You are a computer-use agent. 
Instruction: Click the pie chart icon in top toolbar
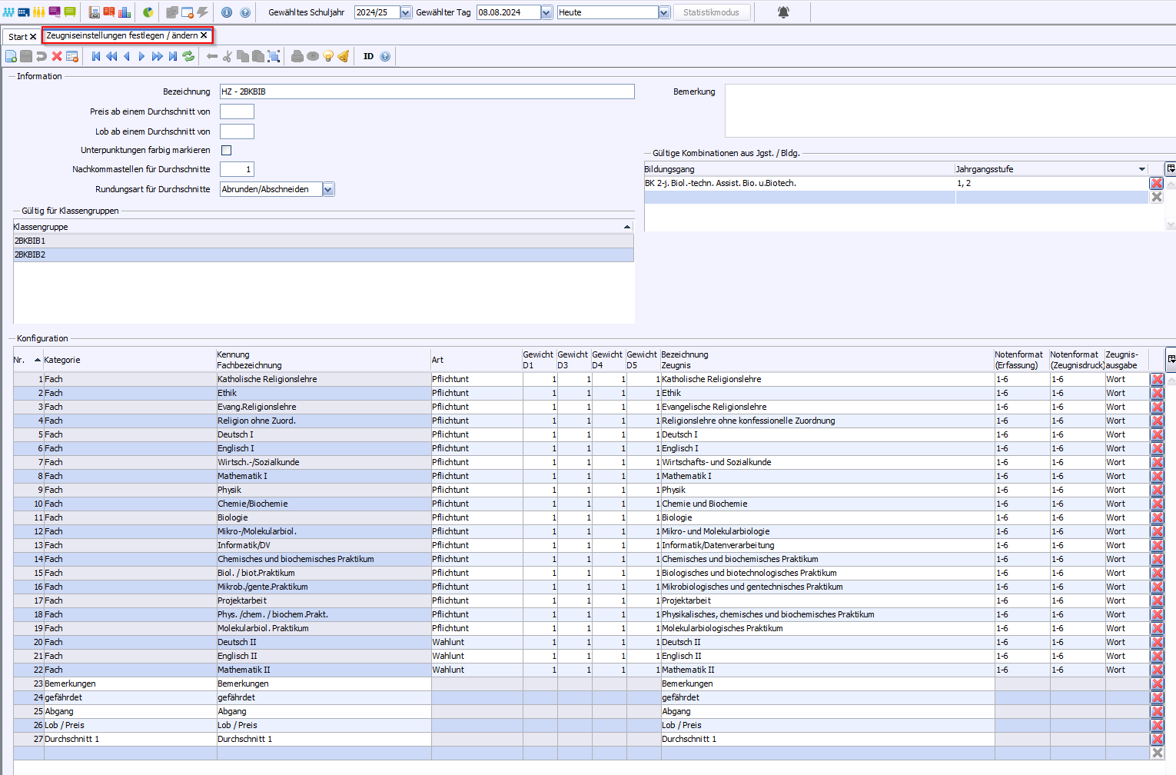point(148,12)
